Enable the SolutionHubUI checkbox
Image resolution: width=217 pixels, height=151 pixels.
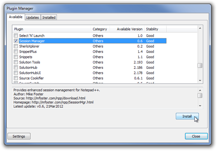click(x=16, y=73)
